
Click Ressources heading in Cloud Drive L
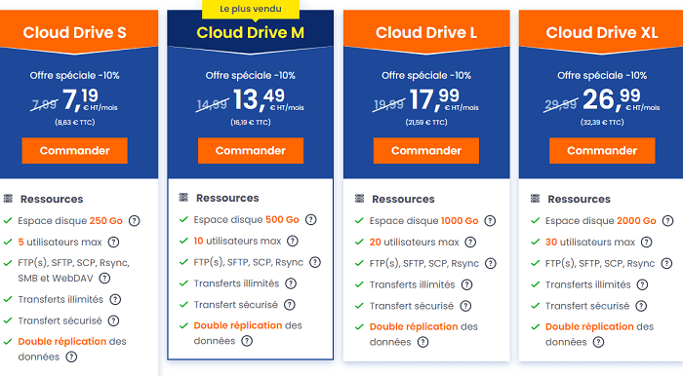coord(403,199)
